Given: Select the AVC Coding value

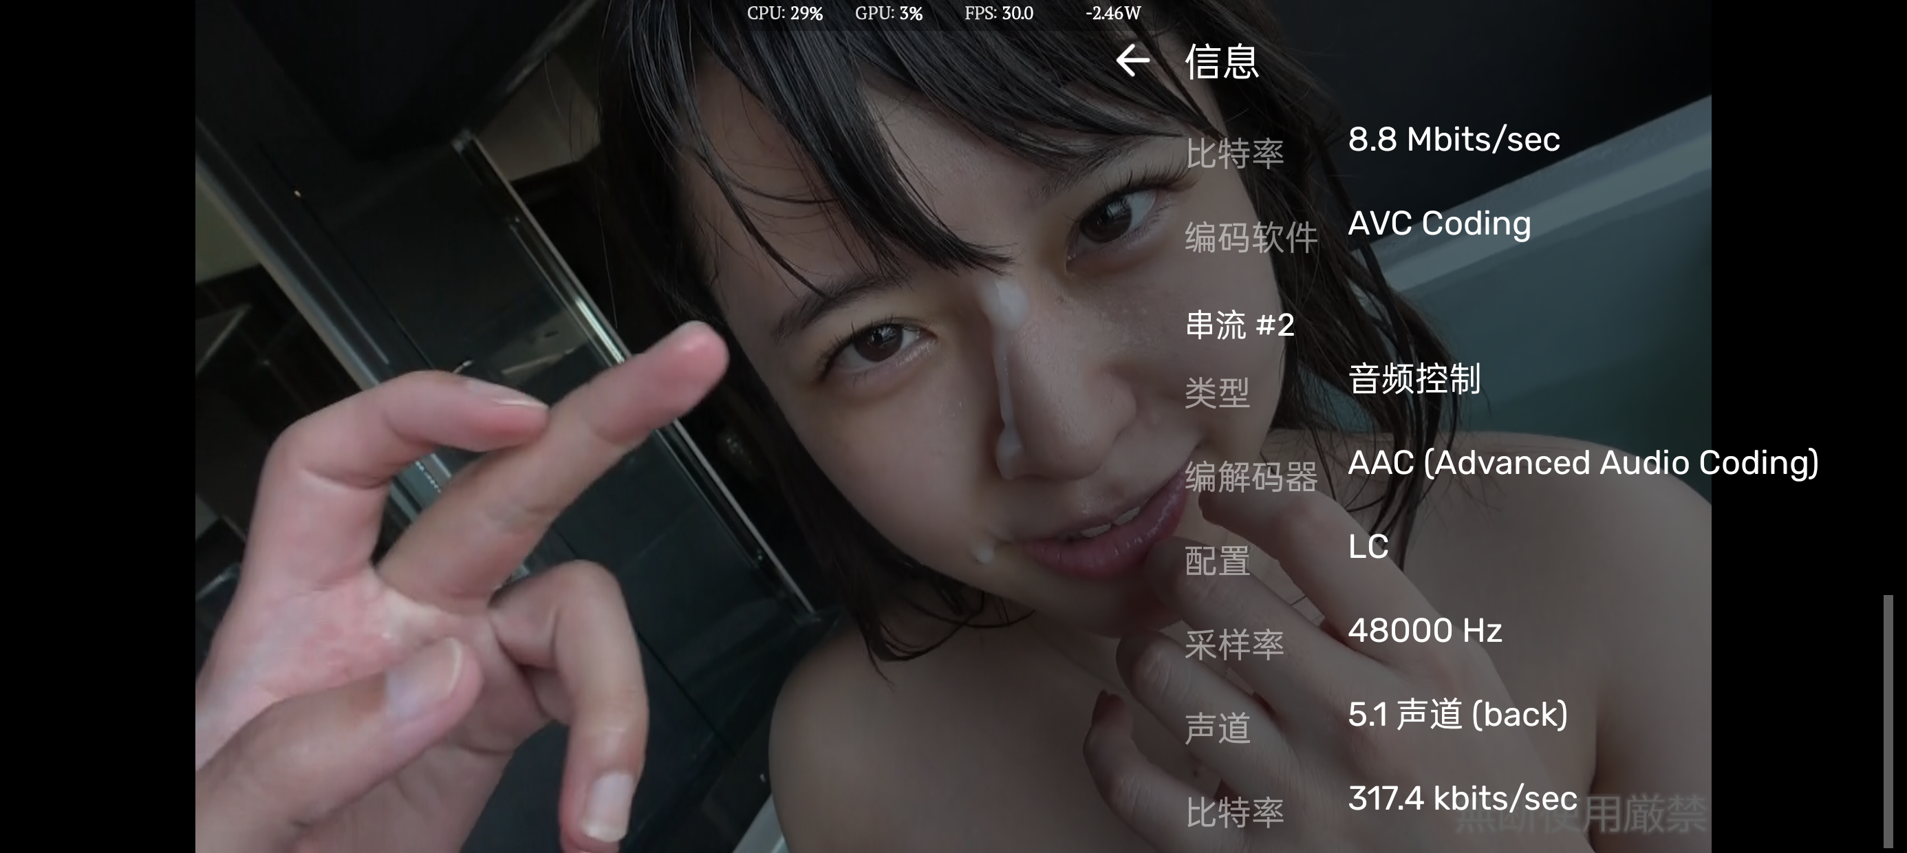Looking at the screenshot, I should pos(1439,224).
